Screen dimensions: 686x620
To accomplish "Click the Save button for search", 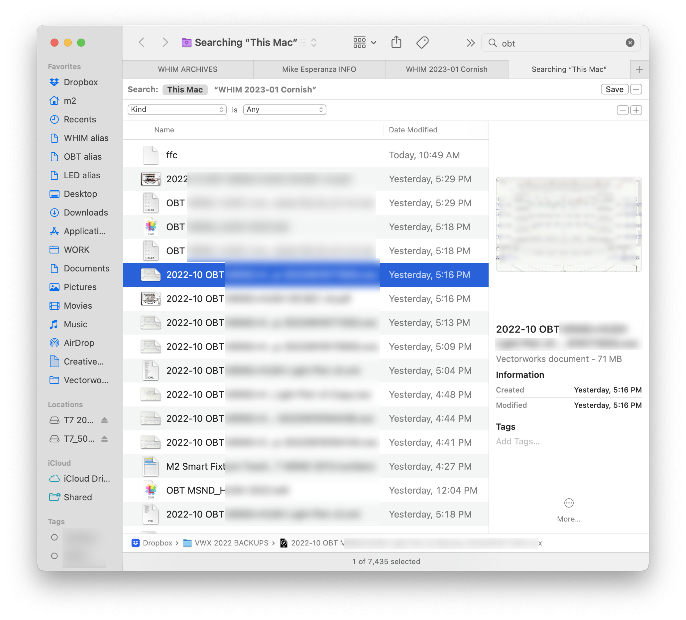I will tap(614, 90).
